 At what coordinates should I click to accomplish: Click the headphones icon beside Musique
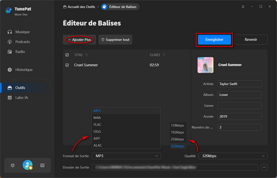click(x=10, y=32)
